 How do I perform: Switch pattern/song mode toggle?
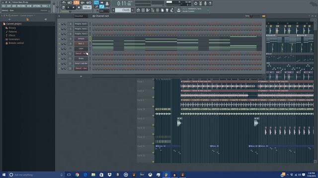tap(64, 7)
